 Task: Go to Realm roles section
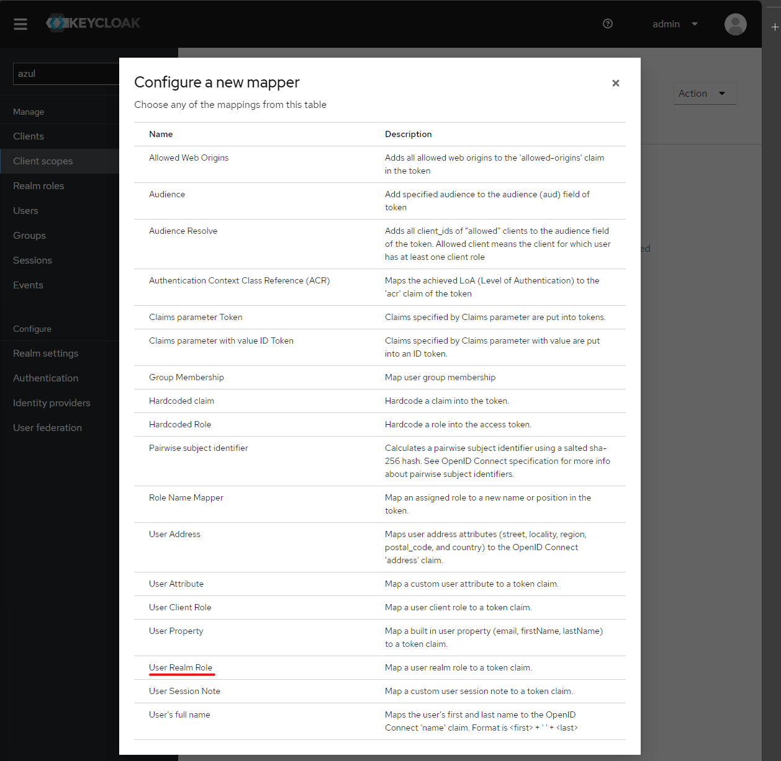pyautogui.click(x=38, y=185)
